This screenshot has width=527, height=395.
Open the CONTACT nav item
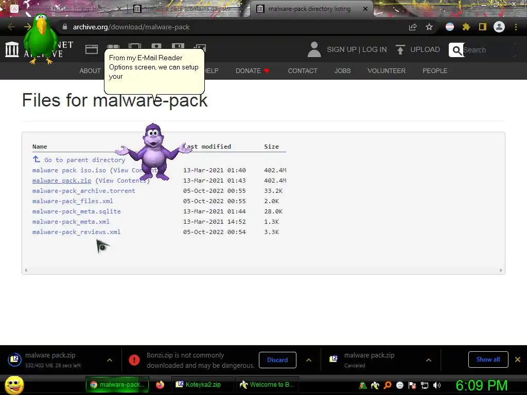[x=303, y=71]
